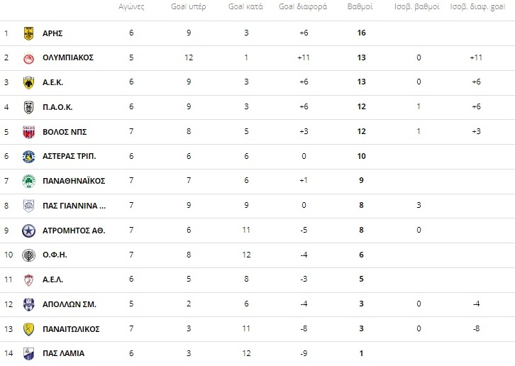Open the Α.Ε.Λ. team name link
This screenshot has height=366, width=515.
pos(53,279)
